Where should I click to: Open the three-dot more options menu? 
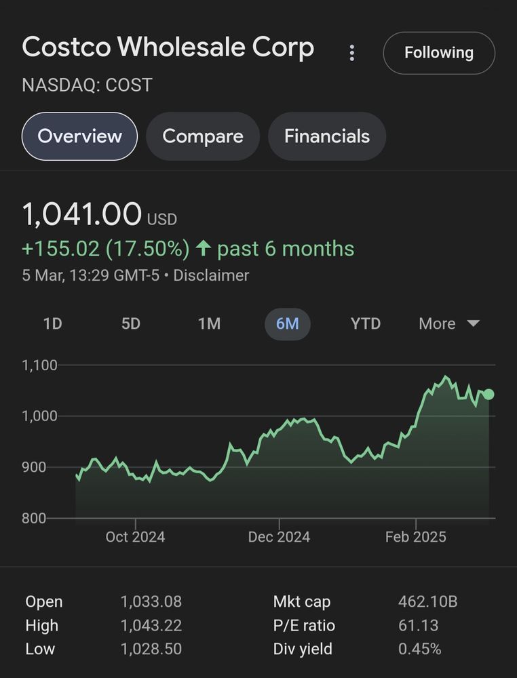click(x=351, y=53)
